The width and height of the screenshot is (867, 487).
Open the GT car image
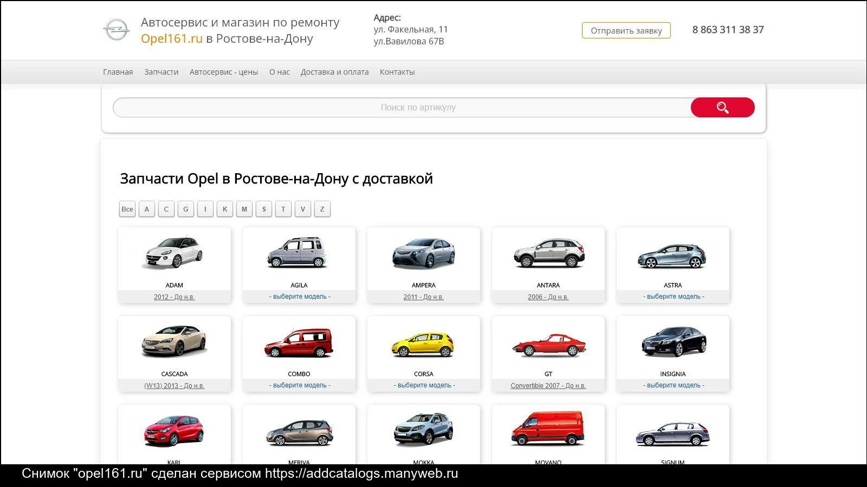click(x=549, y=345)
